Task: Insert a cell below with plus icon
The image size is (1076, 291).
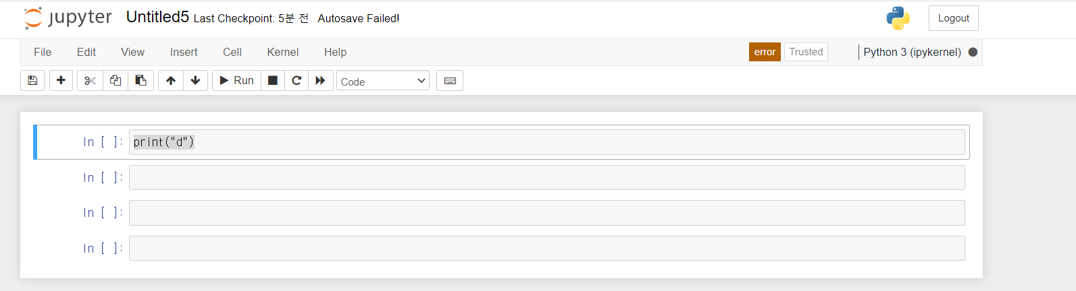Action: tap(61, 81)
